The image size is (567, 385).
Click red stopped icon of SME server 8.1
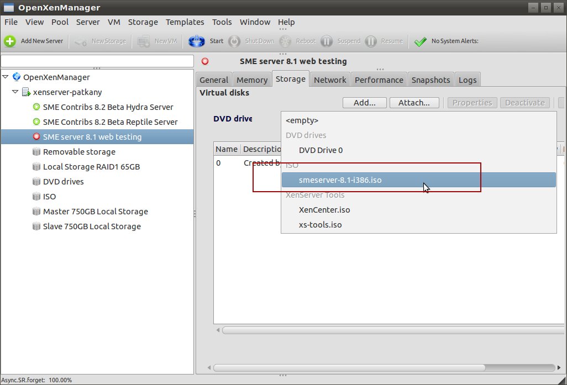click(36, 136)
